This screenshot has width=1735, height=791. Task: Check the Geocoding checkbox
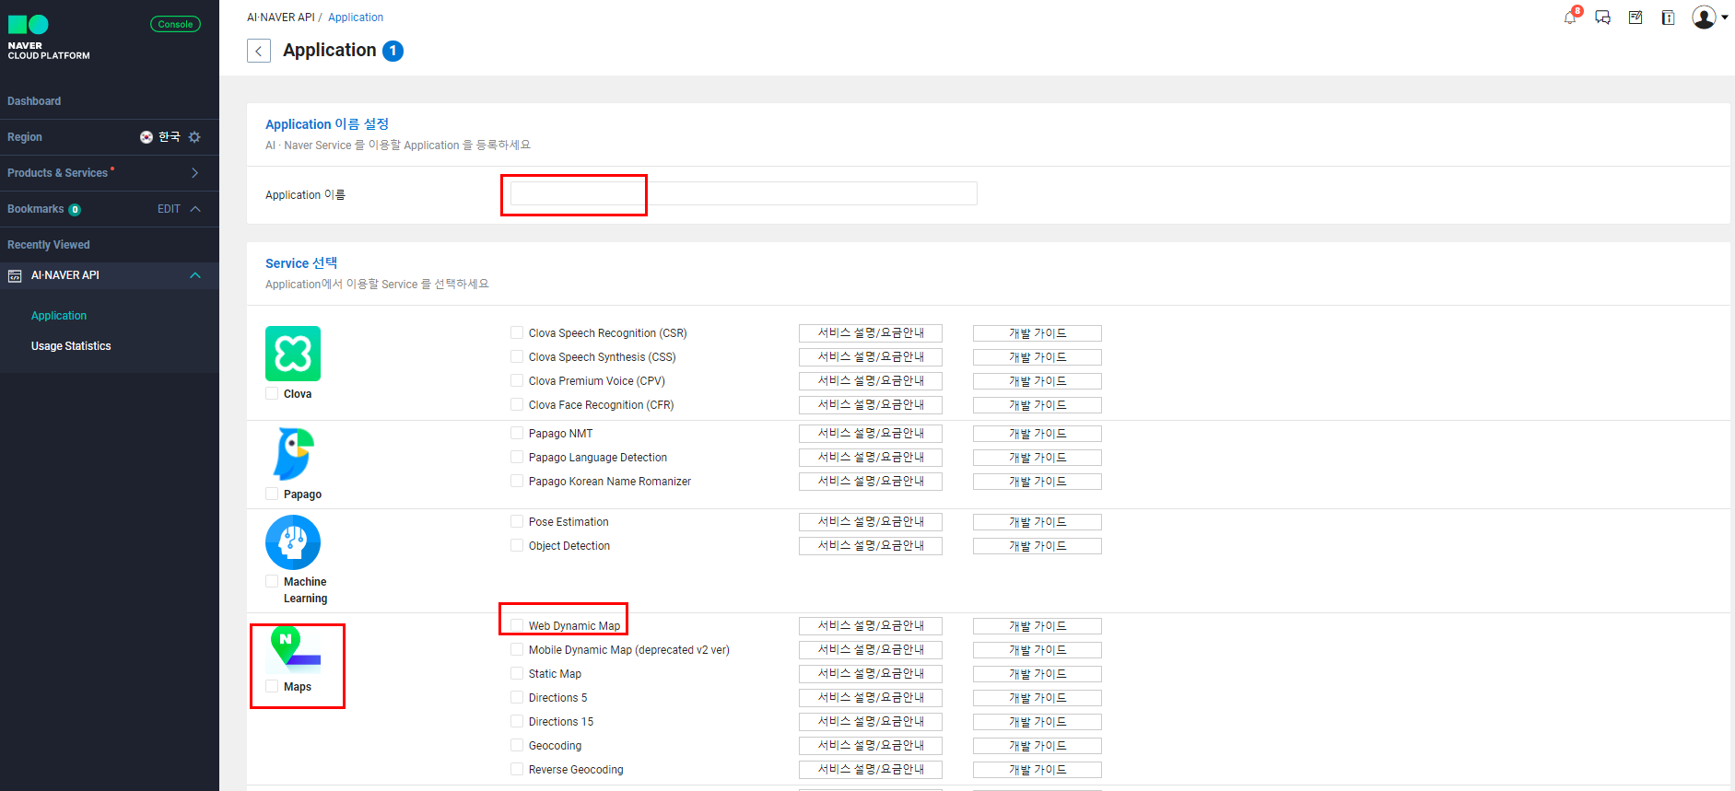[x=517, y=745]
